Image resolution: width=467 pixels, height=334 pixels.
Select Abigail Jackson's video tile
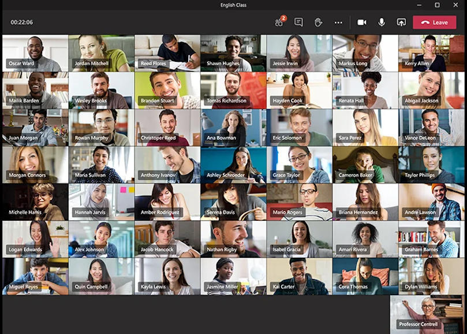432,90
